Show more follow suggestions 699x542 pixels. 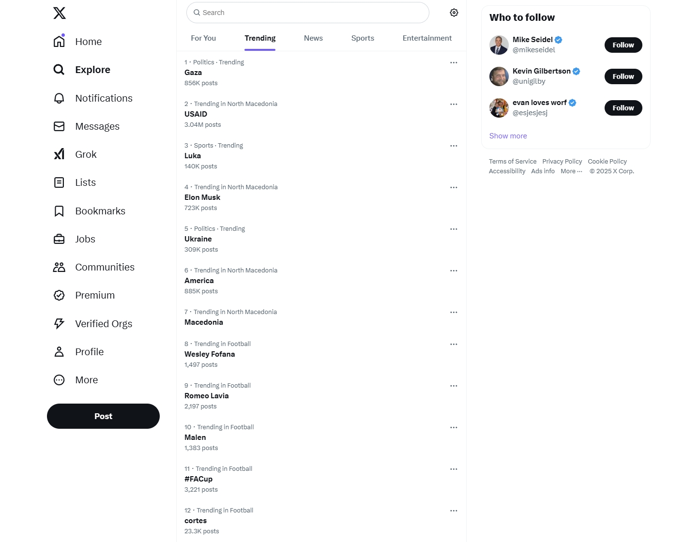pyautogui.click(x=508, y=136)
